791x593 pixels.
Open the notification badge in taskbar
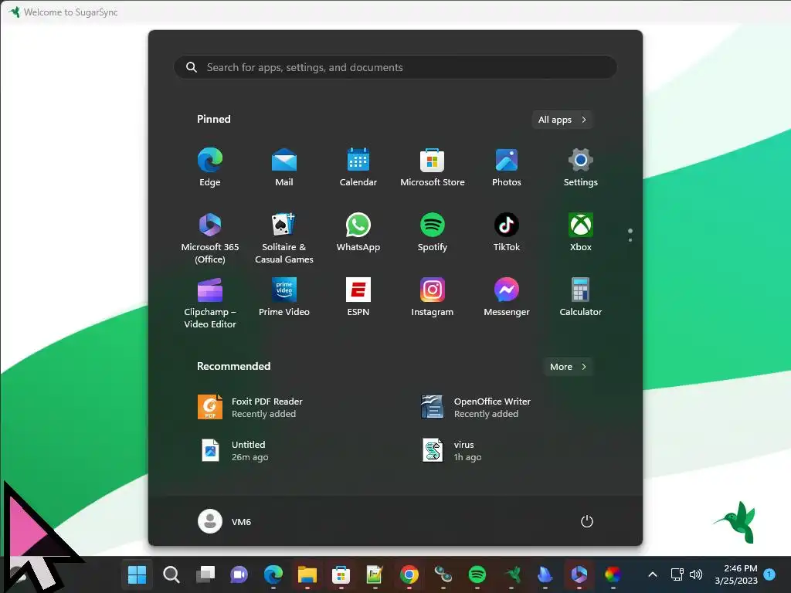[x=769, y=574]
